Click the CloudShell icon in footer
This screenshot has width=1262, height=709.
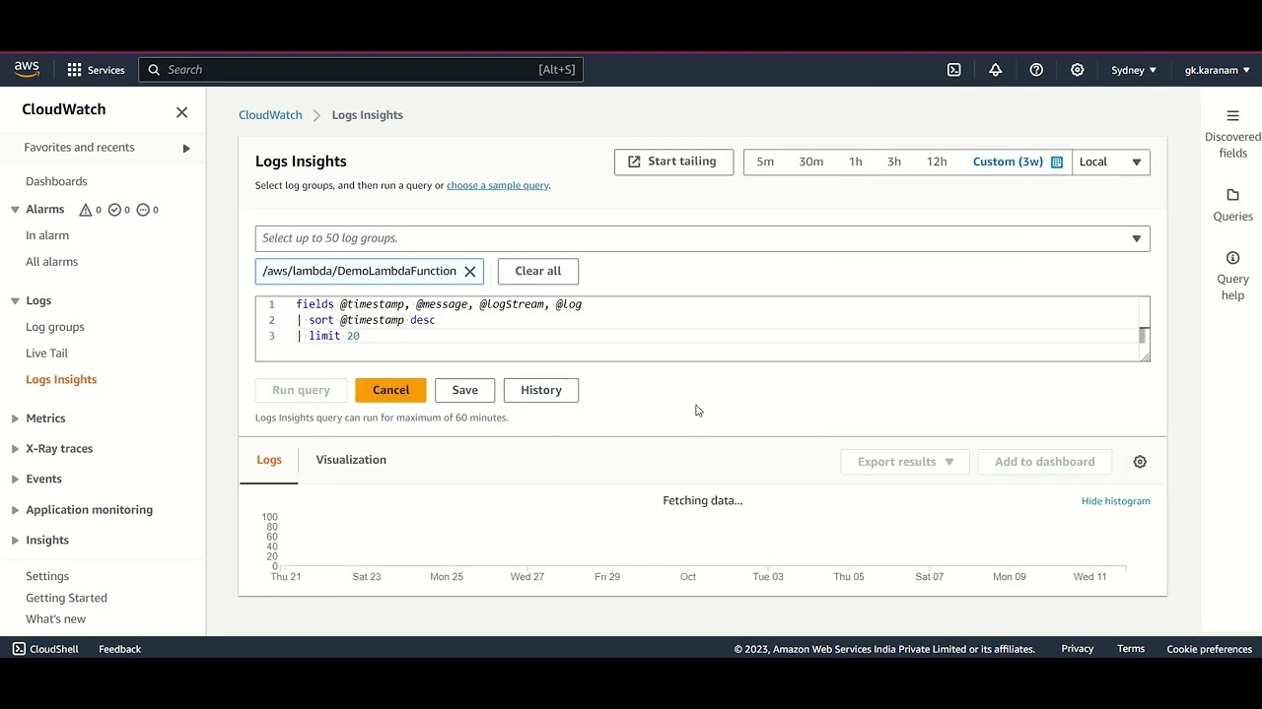point(19,649)
